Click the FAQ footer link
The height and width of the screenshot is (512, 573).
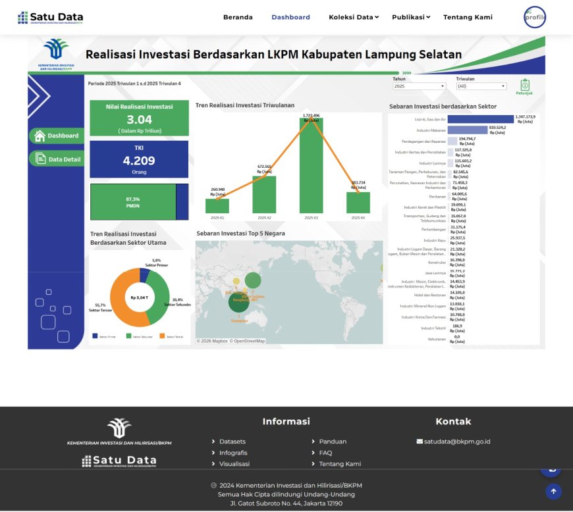[325, 453]
